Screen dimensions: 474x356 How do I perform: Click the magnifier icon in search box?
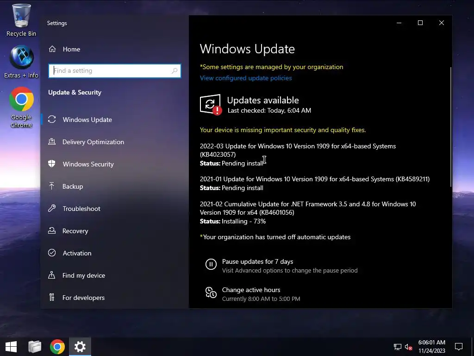(175, 71)
